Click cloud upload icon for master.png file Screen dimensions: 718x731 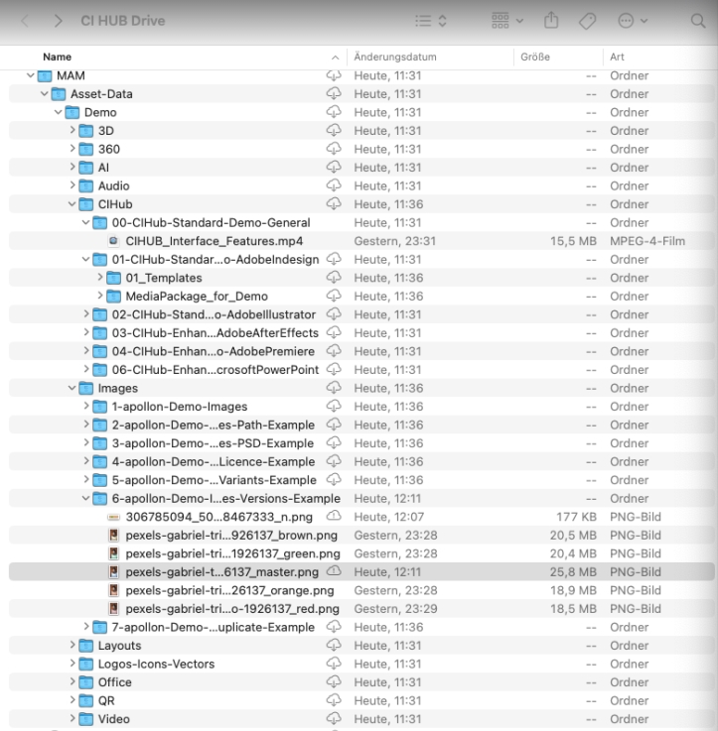pyautogui.click(x=334, y=571)
